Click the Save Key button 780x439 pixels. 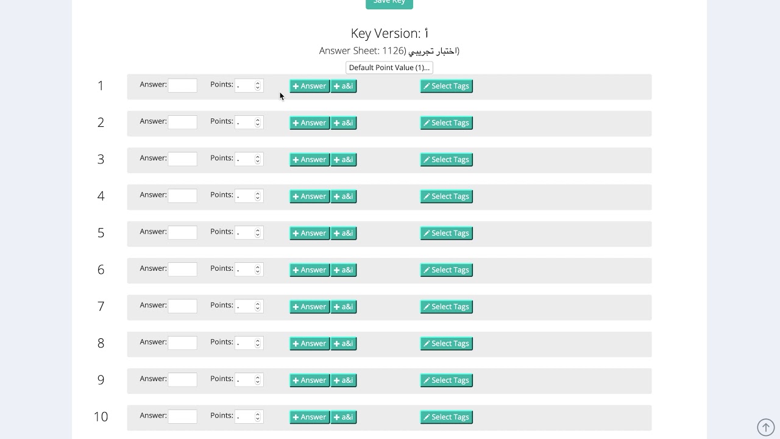coord(389,2)
